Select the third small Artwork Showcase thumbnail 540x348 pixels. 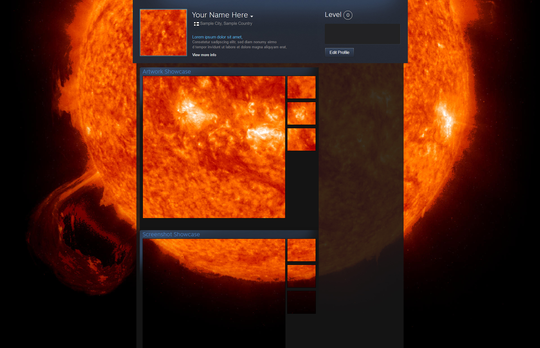pyautogui.click(x=301, y=139)
